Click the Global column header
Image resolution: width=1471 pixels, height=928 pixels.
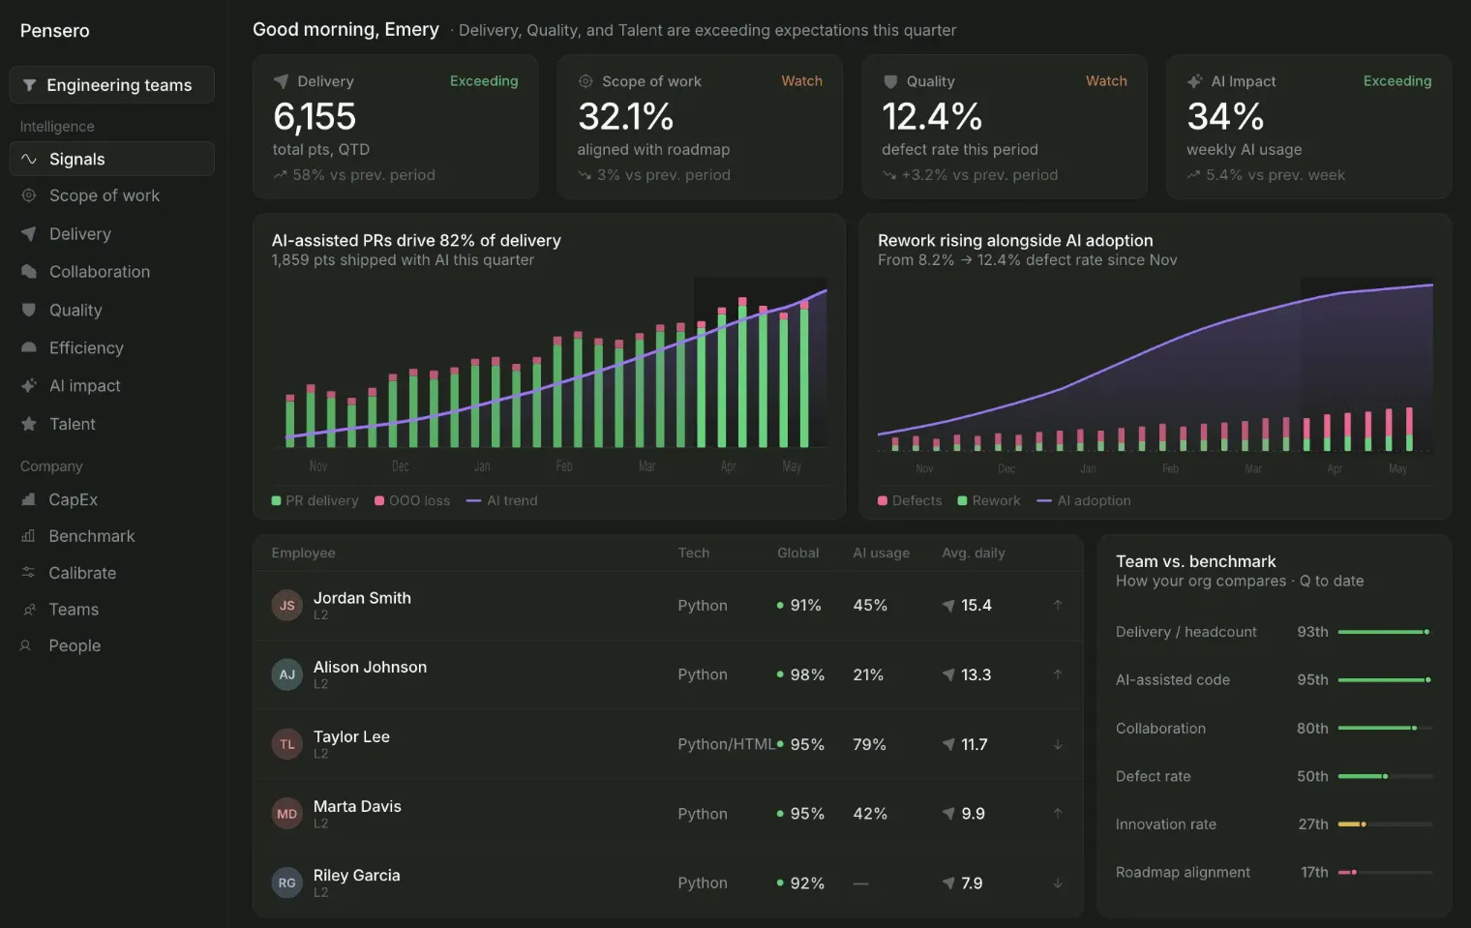tap(797, 554)
